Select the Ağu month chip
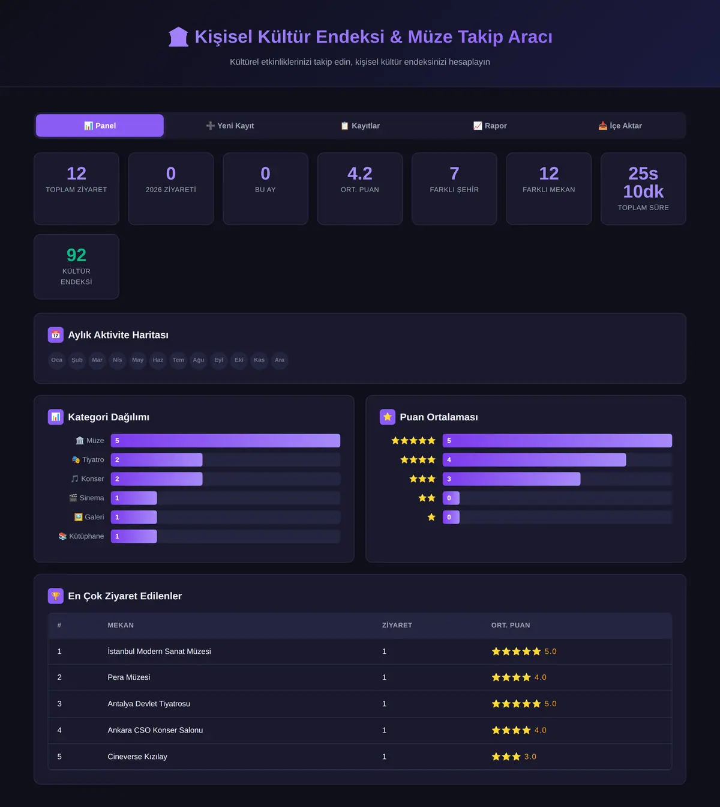Image resolution: width=720 pixels, height=807 pixels. pos(199,360)
